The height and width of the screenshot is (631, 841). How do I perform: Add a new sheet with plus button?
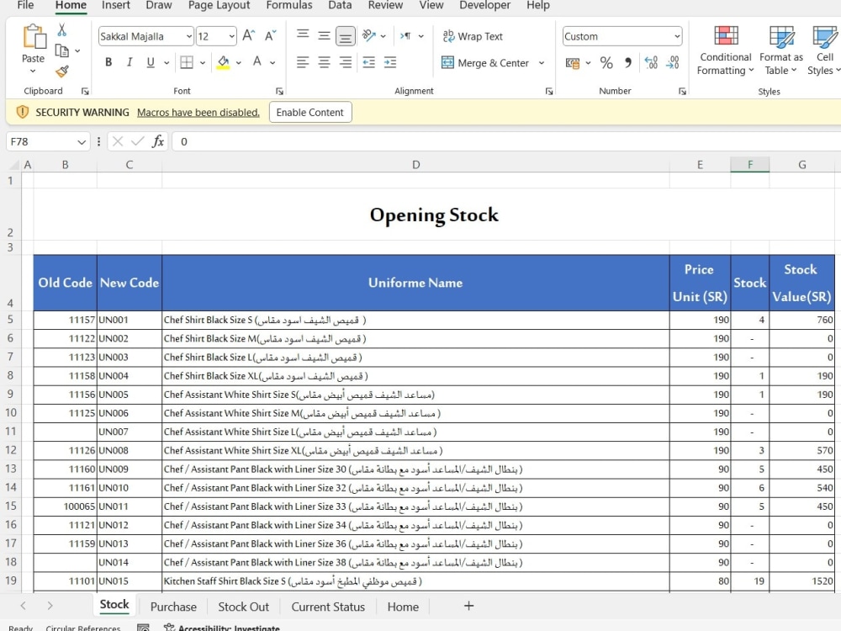[x=468, y=606]
